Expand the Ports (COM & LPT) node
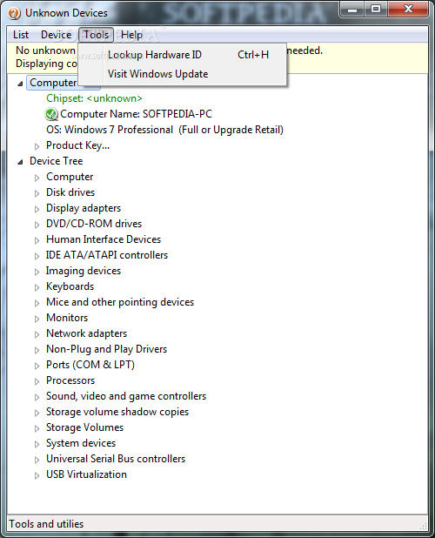The height and width of the screenshot is (538, 435). 37,366
